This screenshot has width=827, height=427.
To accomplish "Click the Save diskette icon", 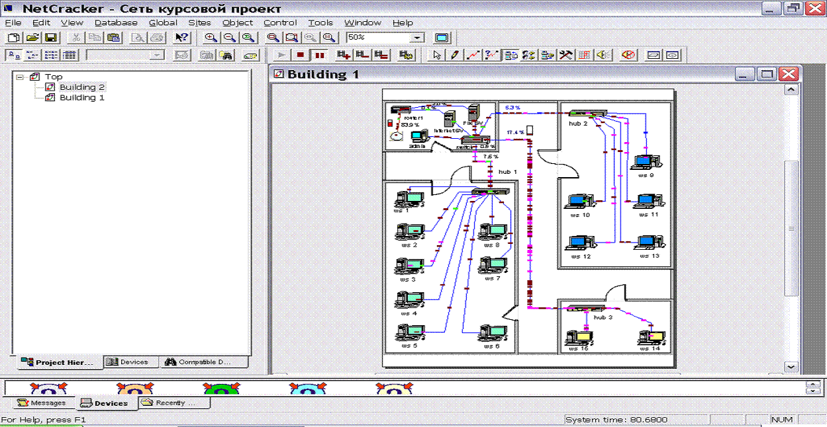I will coord(50,38).
